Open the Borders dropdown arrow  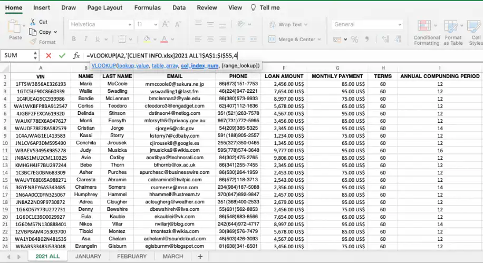click(130, 40)
